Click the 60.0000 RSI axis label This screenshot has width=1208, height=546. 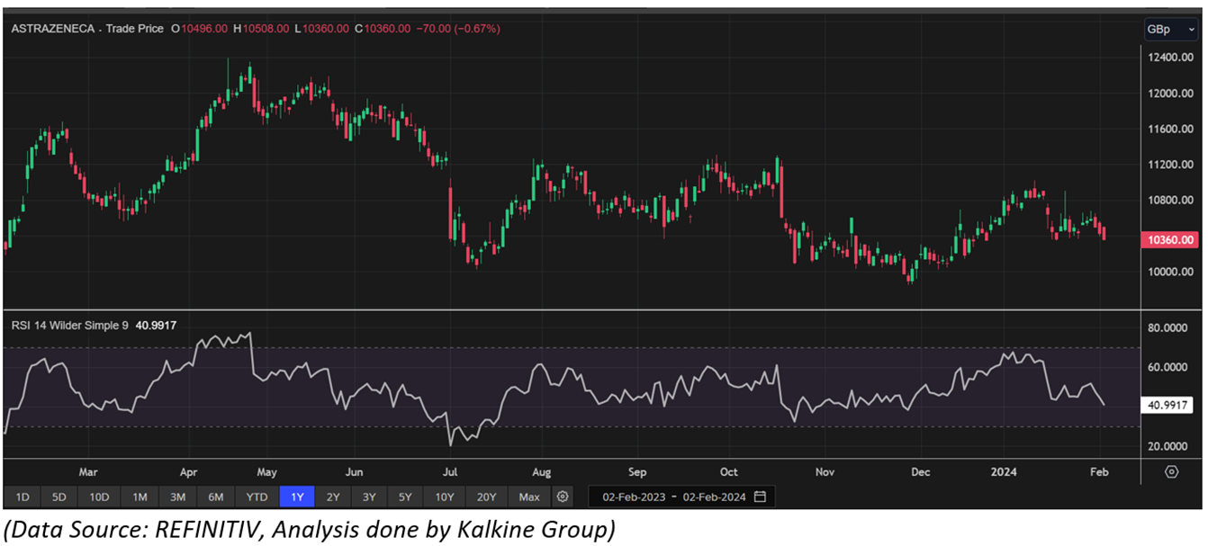click(x=1168, y=368)
